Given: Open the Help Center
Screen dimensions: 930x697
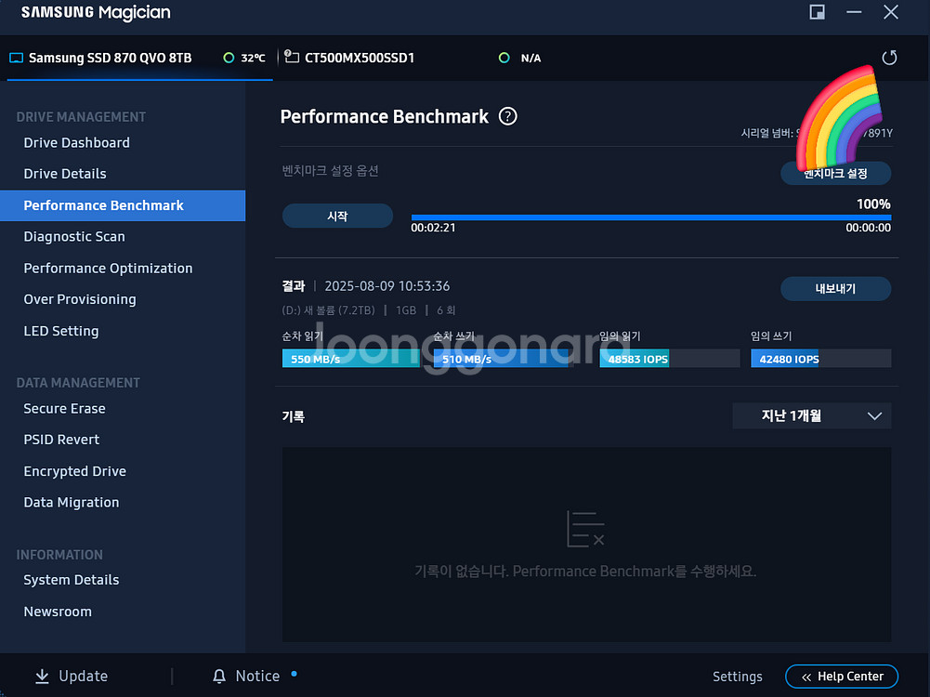Looking at the screenshot, I should tap(842, 677).
